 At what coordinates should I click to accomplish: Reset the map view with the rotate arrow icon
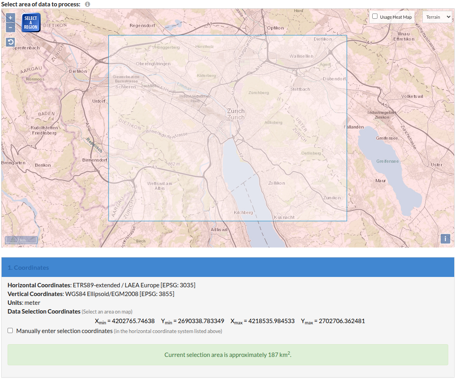click(11, 42)
